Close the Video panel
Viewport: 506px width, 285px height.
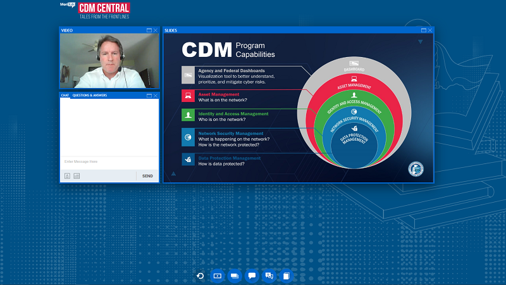[x=156, y=30]
